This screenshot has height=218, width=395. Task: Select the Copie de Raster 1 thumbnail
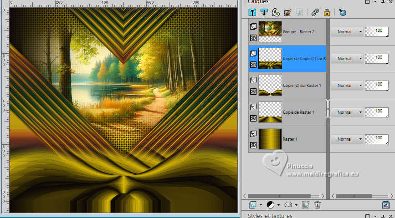click(x=270, y=112)
